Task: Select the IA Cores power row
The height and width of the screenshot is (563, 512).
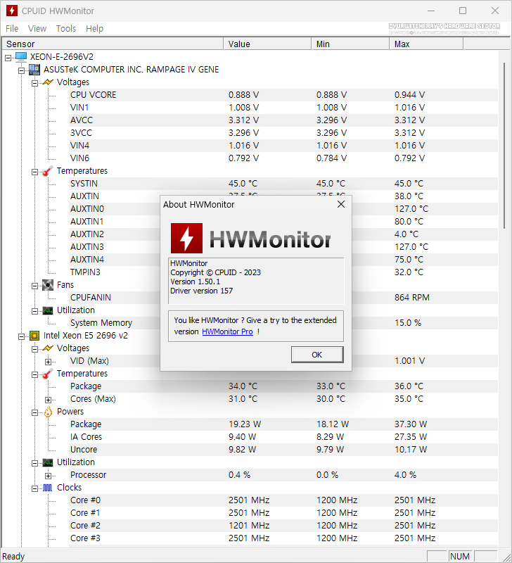Action: click(x=283, y=437)
